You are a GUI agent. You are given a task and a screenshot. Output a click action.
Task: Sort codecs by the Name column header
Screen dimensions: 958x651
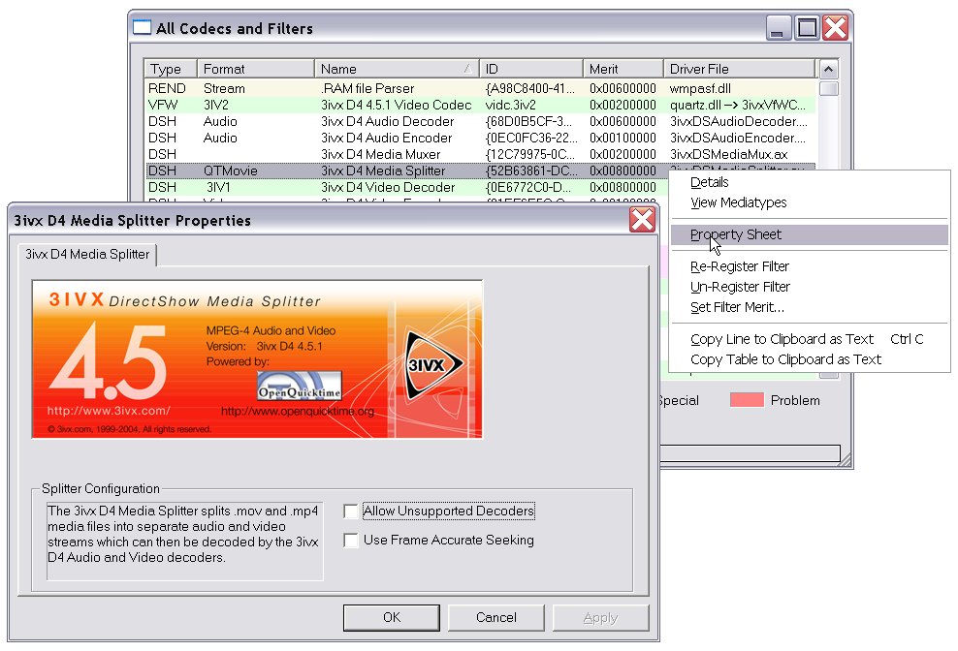[x=398, y=69]
